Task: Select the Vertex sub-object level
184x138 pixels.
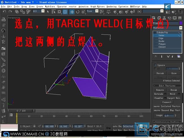Action: pos(161,35)
